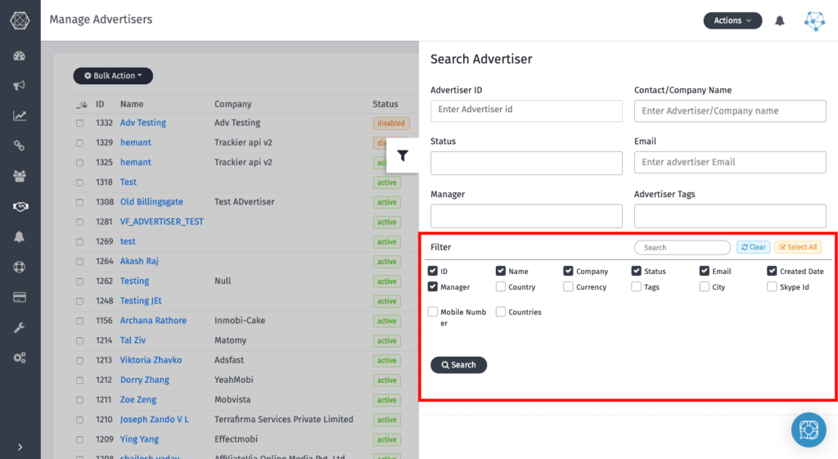This screenshot has height=459, width=838.
Task: Enable the Country column checkbox
Action: click(501, 287)
